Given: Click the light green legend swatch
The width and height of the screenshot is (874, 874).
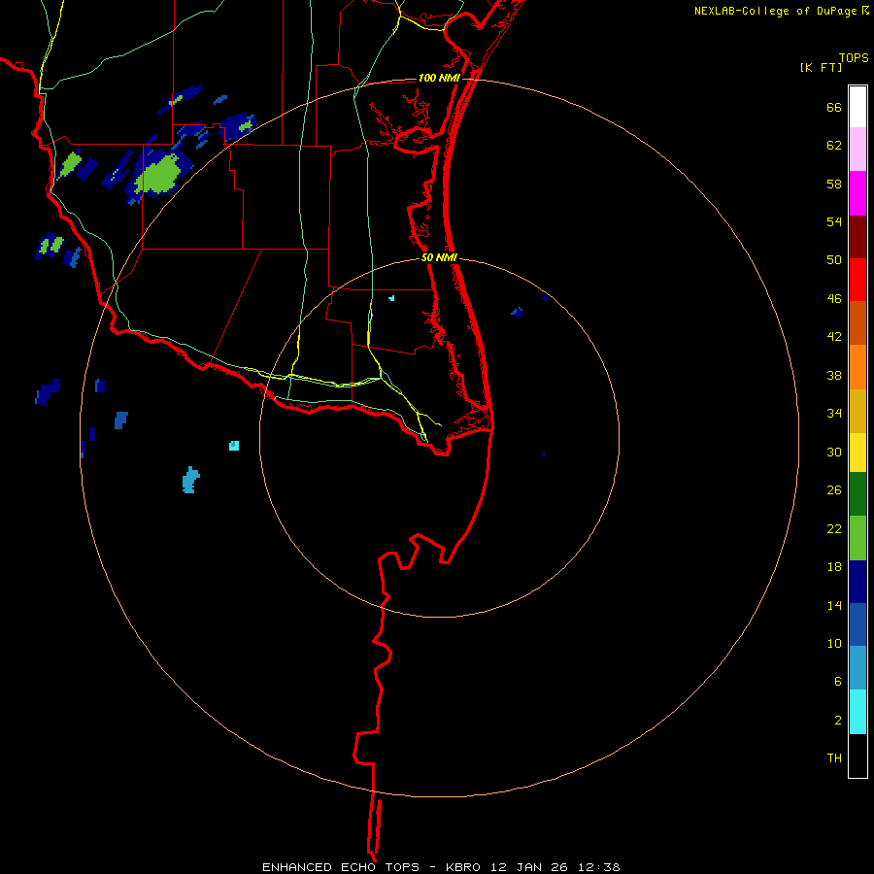Looking at the screenshot, I should pyautogui.click(x=857, y=538).
